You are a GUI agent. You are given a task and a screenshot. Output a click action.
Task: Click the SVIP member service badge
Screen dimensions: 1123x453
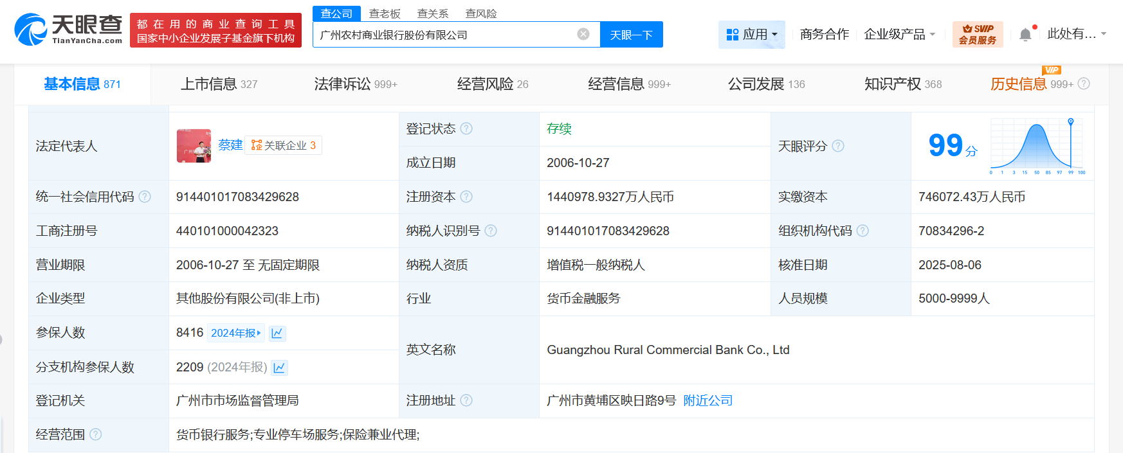[x=977, y=35]
